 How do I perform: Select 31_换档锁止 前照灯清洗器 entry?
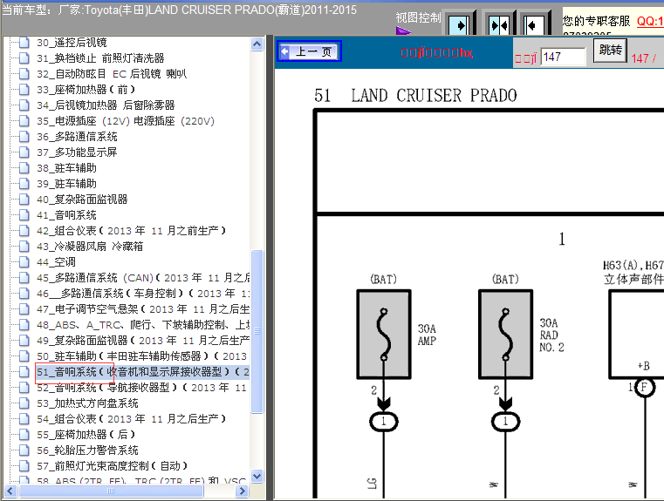[x=100, y=58]
